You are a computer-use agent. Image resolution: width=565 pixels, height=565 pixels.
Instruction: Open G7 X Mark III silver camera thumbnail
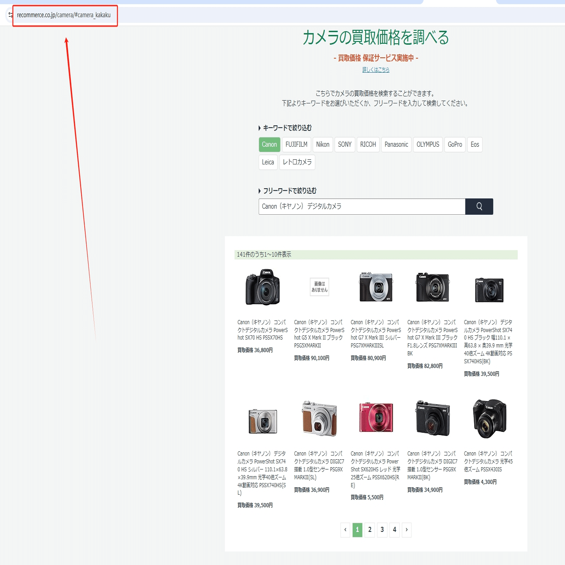pos(376,287)
